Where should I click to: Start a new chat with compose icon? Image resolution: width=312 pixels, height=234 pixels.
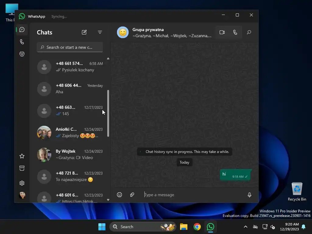click(x=84, y=32)
